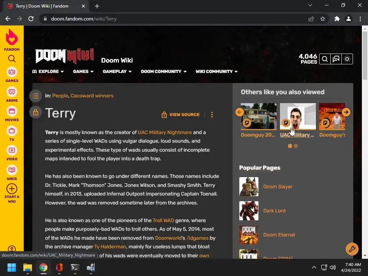The image size is (368, 276).
Task: Open the Doom Eternal popular page link
Action: (x=279, y=235)
